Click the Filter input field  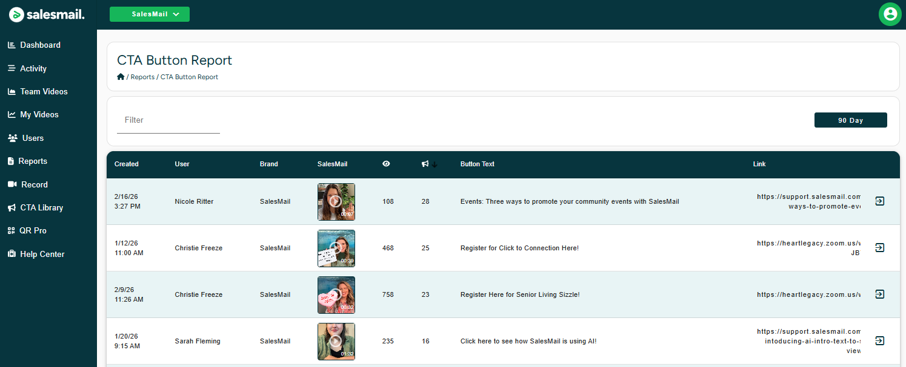(x=168, y=120)
